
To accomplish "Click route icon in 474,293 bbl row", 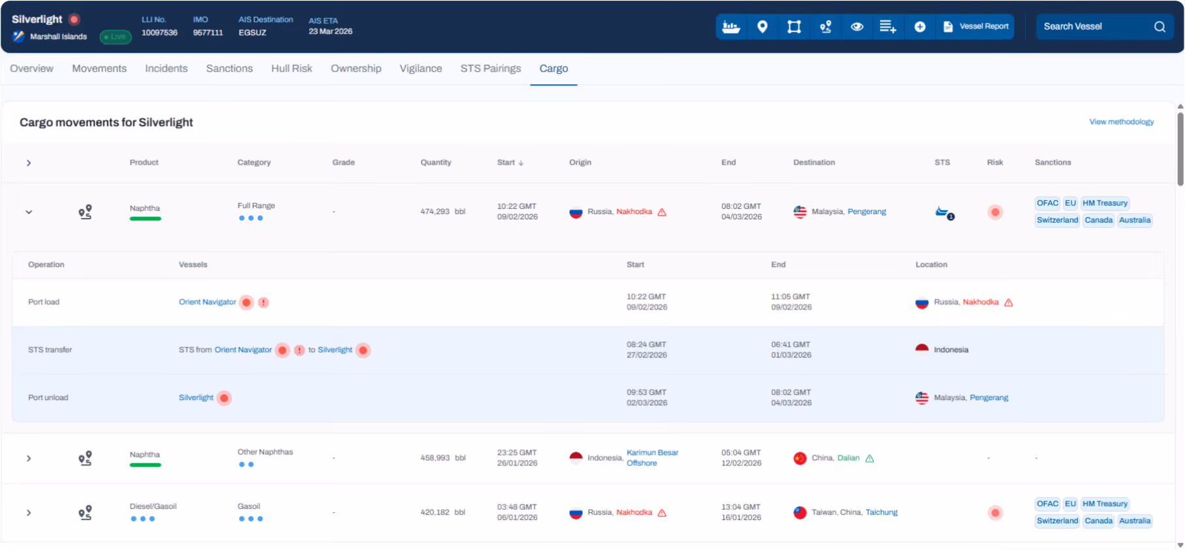I will click(x=85, y=212).
